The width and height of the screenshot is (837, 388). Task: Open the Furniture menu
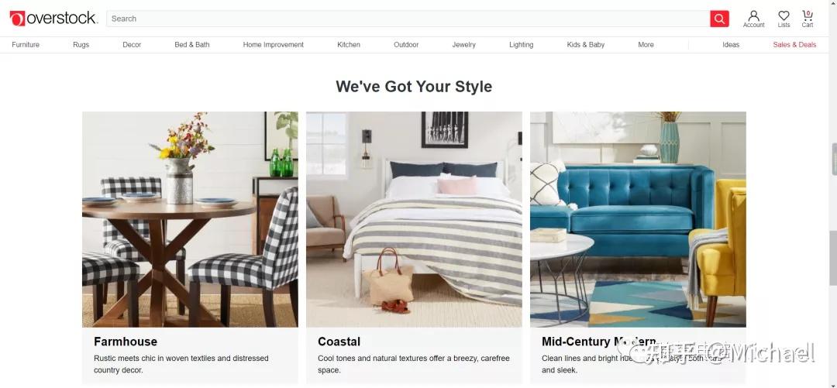tap(26, 45)
